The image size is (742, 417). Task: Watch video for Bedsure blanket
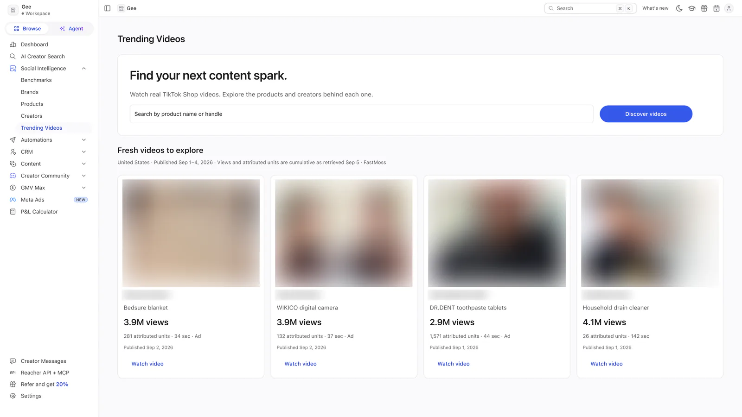pos(147,364)
